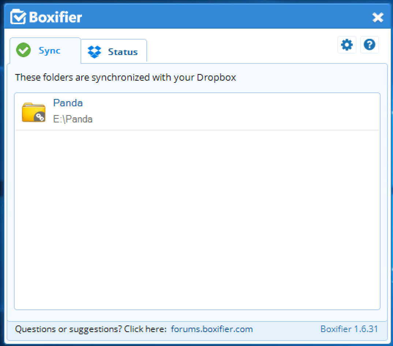The image size is (393, 346).
Task: Open the forums.boxifier.com link
Action: [212, 329]
